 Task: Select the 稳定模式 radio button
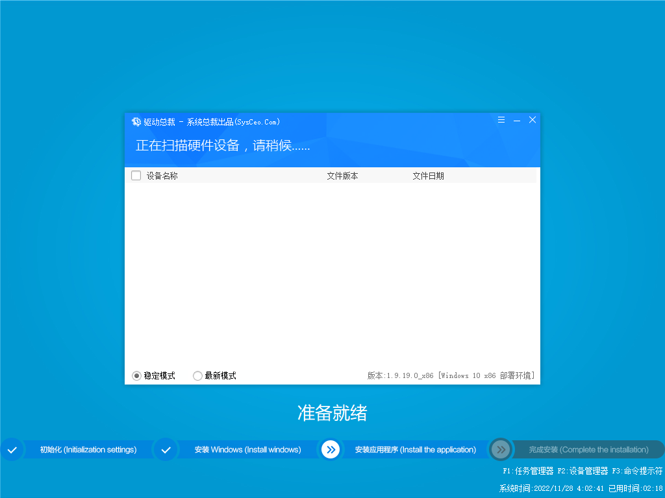(136, 375)
